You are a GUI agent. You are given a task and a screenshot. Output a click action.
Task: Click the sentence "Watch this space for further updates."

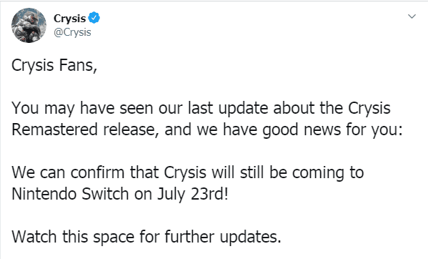coord(146,237)
